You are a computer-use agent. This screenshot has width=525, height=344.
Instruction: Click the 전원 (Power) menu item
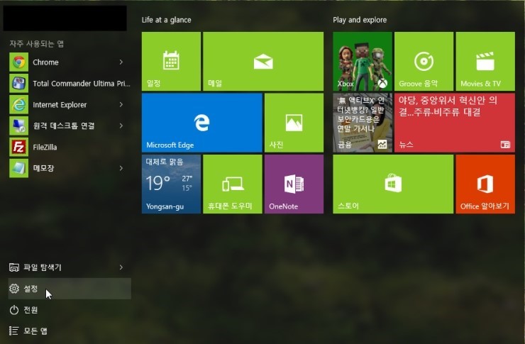tap(31, 310)
